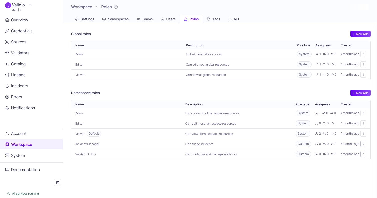Open the three-dot menu for namespace Editor role

point(363,123)
